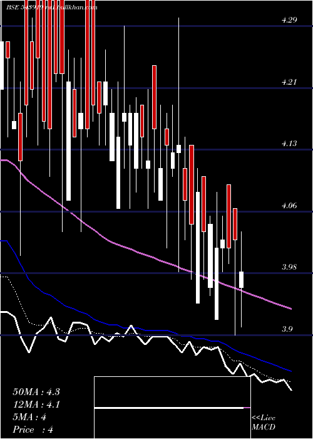Select the 4.13 price level label
Image resolution: width=313 pixels, height=439 pixels.
(289, 144)
